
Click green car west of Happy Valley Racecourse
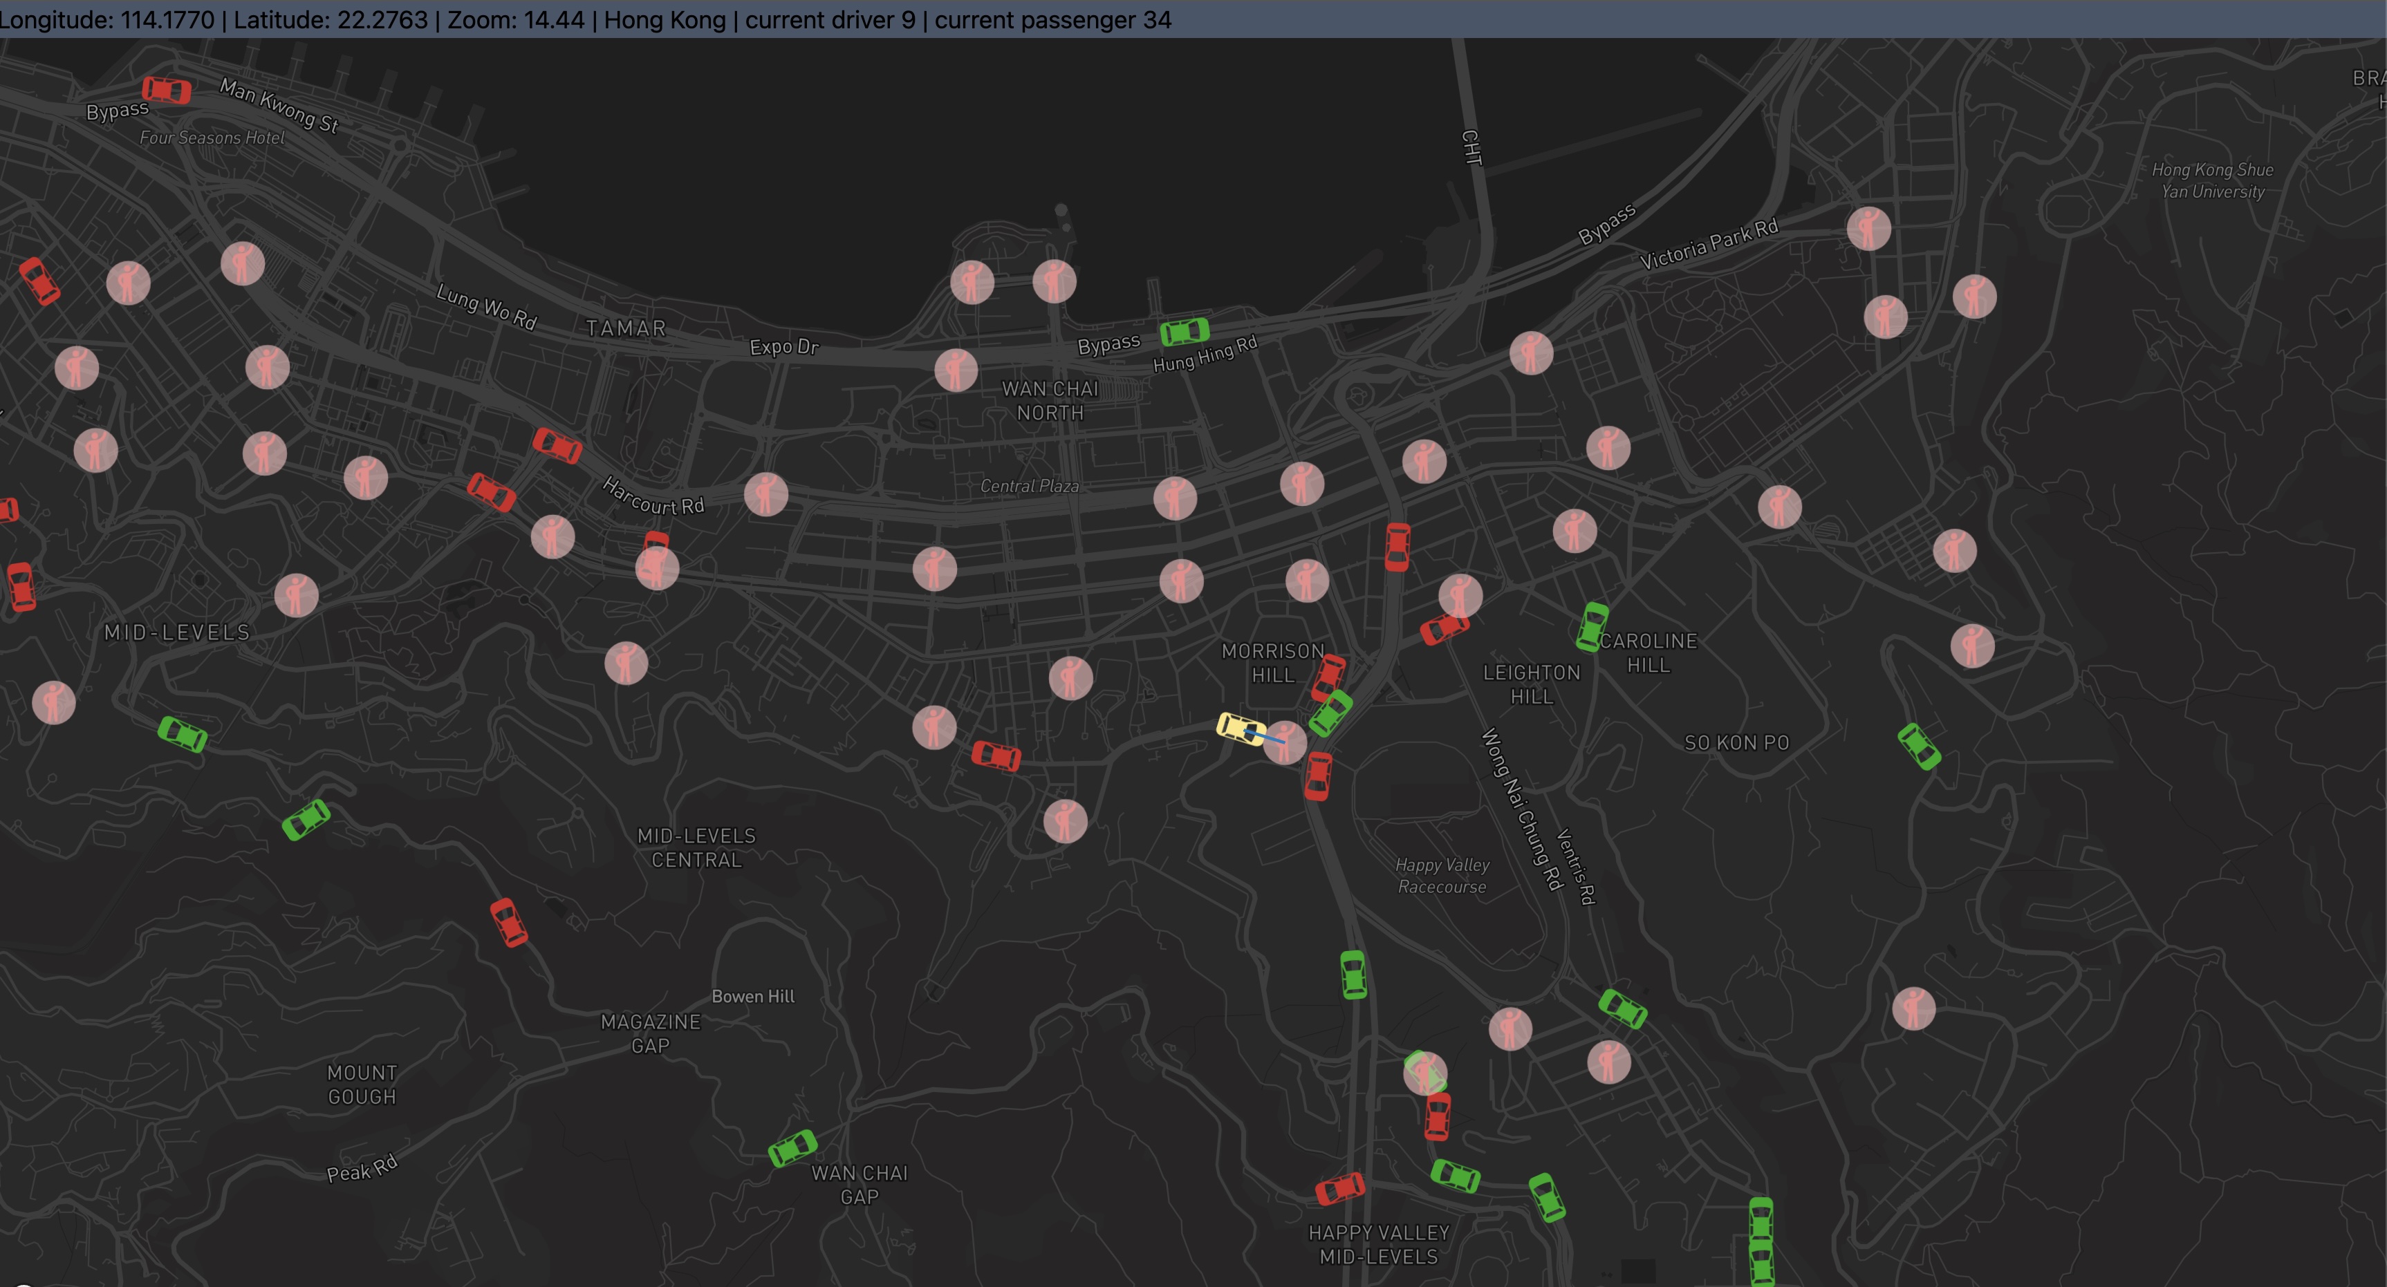coord(1353,975)
